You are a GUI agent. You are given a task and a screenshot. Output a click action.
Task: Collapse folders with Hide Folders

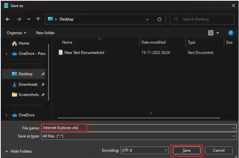pyautogui.click(x=19, y=151)
